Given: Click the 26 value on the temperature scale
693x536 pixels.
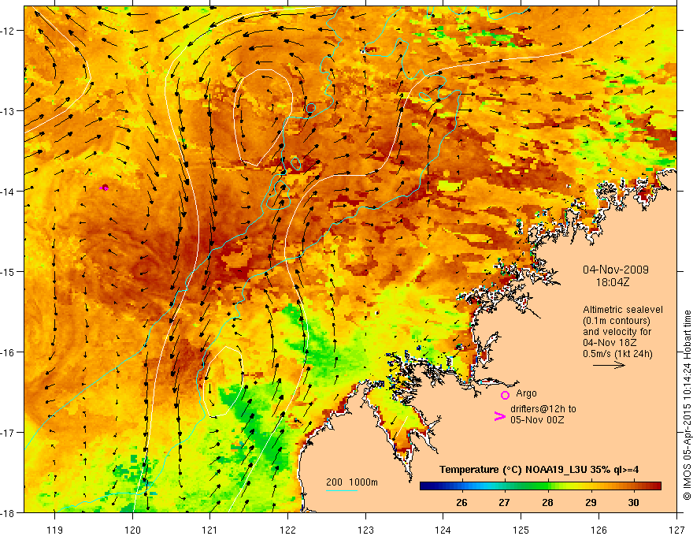Looking at the screenshot, I should click(x=461, y=502).
